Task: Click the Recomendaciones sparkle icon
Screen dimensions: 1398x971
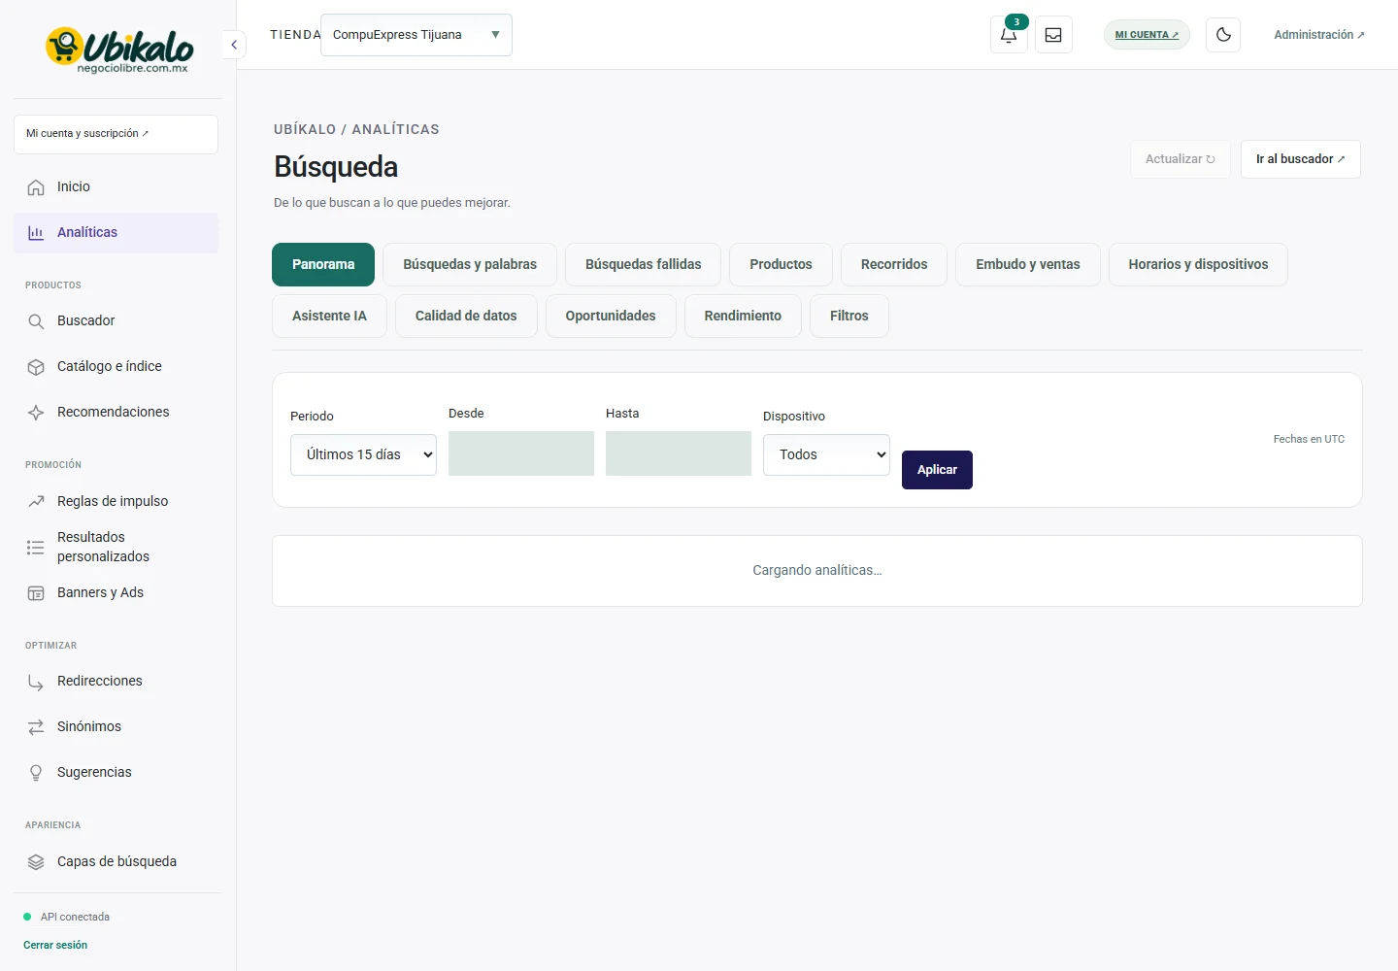Action: [36, 413]
